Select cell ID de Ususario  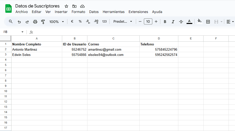point(75,44)
